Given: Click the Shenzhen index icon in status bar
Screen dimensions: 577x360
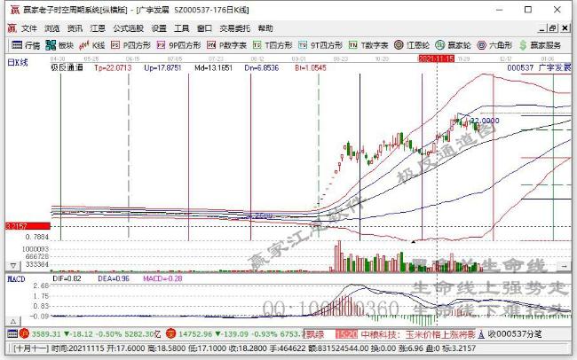Looking at the screenshot, I should click(171, 333).
